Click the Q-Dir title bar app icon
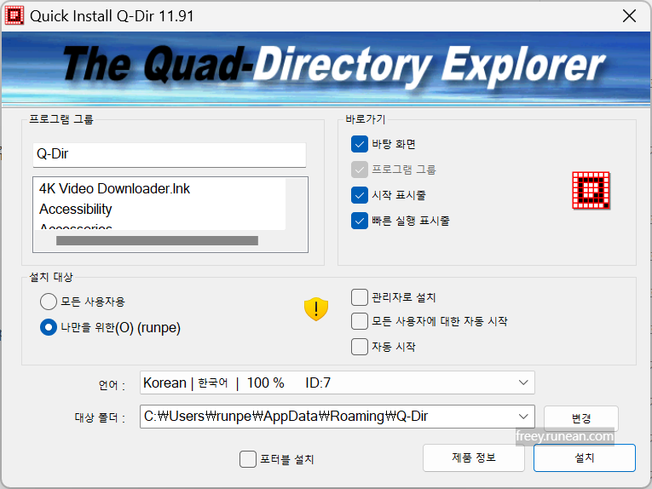 [14, 16]
